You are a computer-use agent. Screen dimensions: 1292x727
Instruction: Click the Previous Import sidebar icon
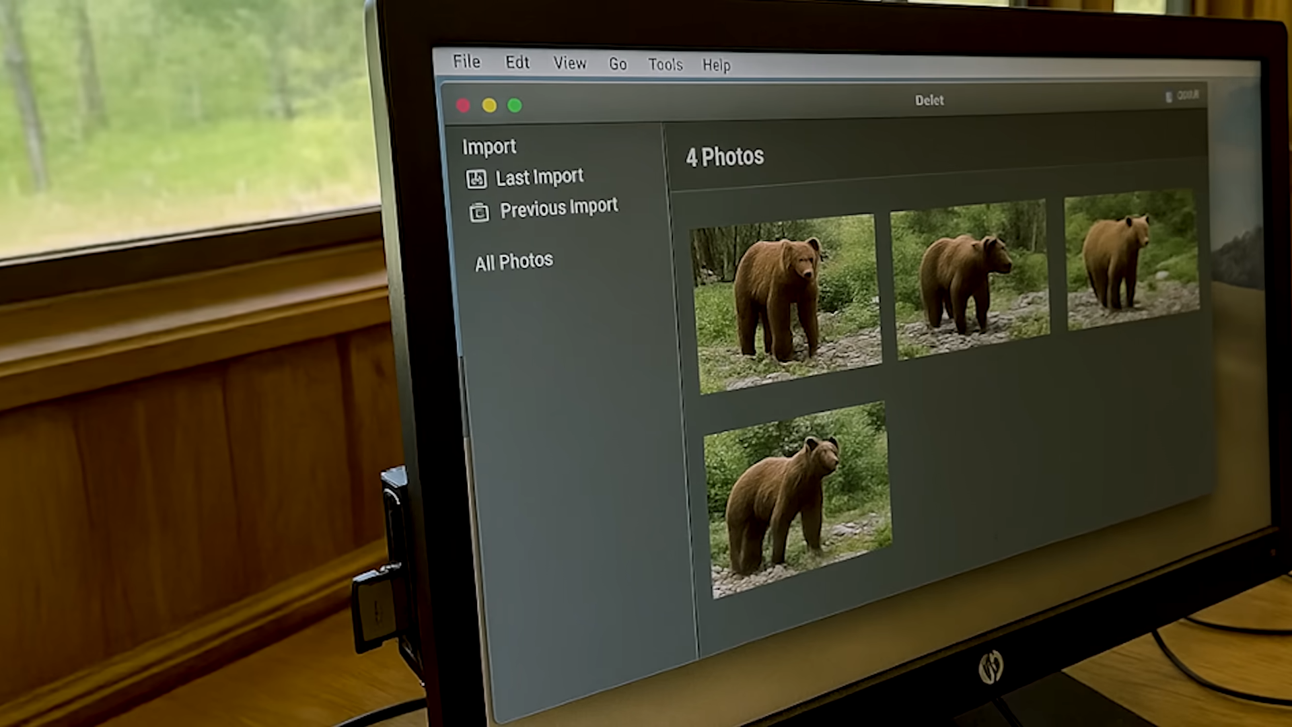coord(479,213)
